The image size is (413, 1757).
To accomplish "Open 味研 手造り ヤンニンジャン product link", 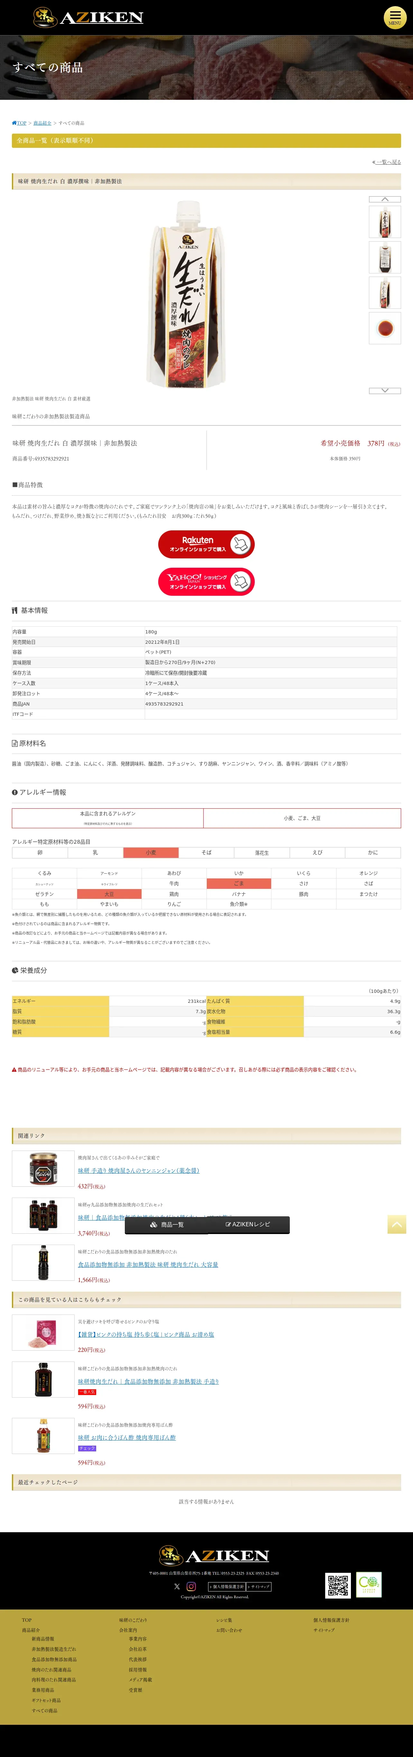I will 138,1171.
